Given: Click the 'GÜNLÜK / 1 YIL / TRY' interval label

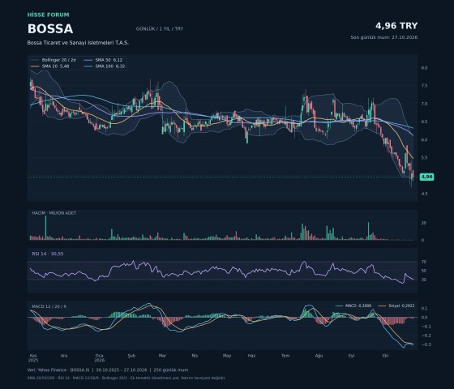Looking at the screenshot, I should click(160, 28).
